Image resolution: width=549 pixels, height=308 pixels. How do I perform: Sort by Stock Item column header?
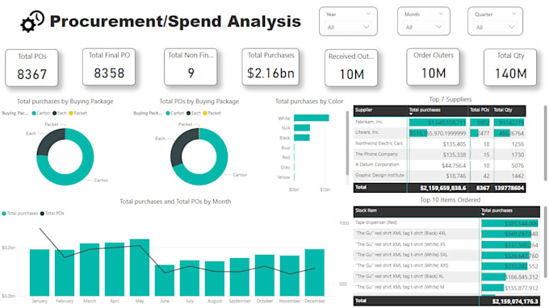pos(417,210)
